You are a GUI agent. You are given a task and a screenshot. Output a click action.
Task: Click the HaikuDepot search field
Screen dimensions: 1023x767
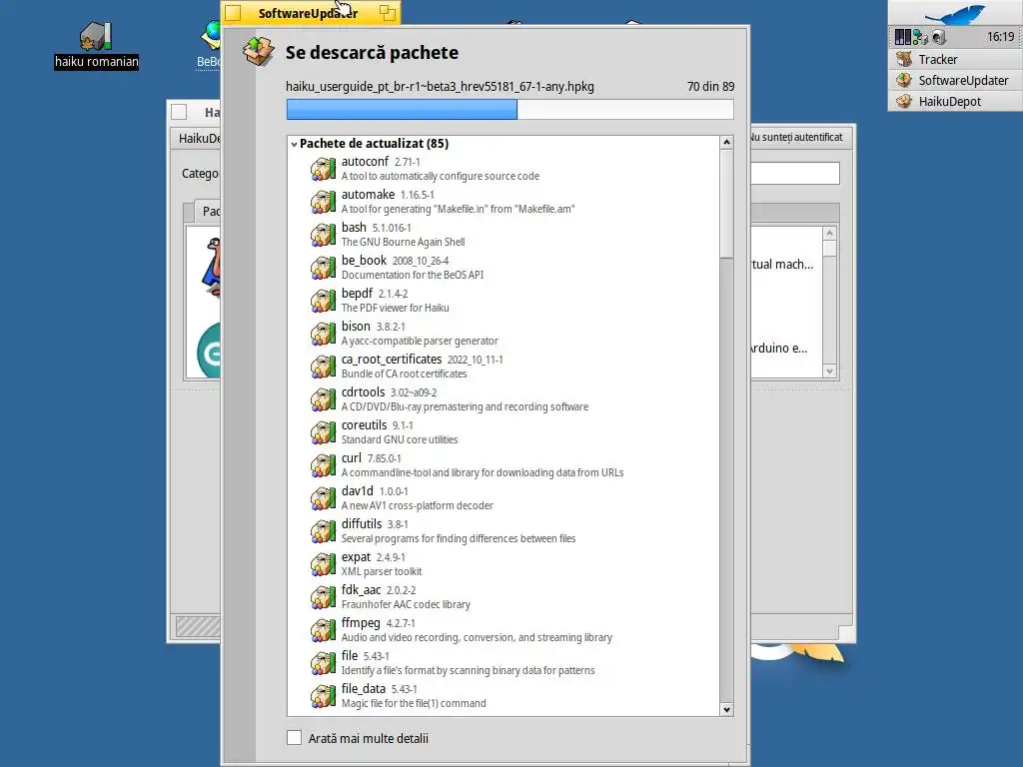[x=794, y=174]
